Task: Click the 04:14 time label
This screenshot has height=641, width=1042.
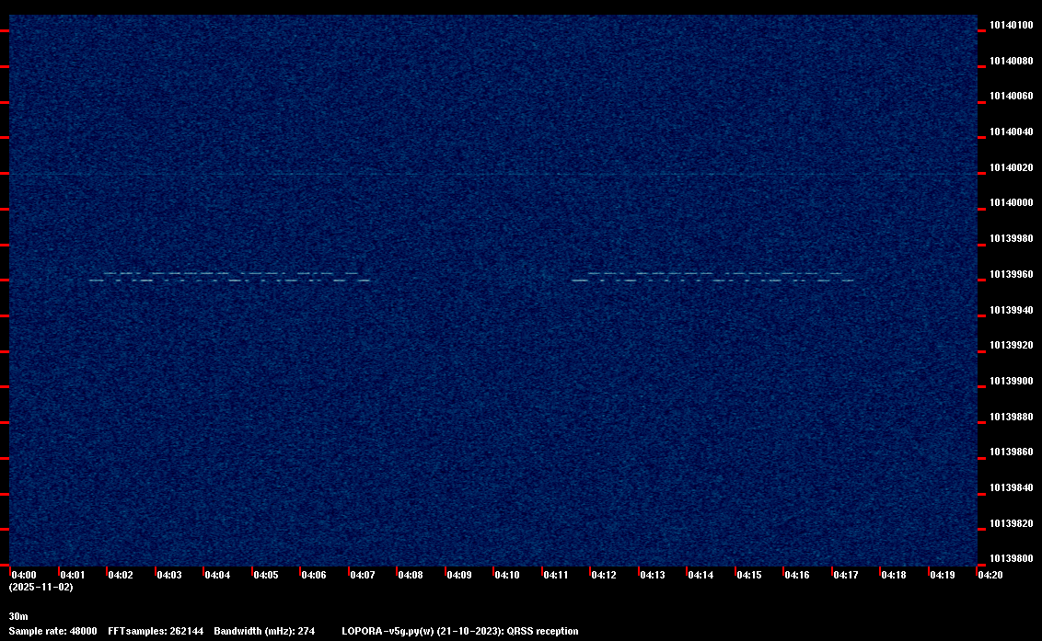Action: coord(700,575)
